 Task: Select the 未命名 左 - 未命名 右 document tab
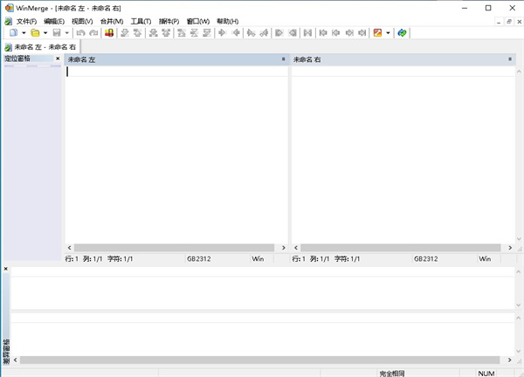coord(41,47)
